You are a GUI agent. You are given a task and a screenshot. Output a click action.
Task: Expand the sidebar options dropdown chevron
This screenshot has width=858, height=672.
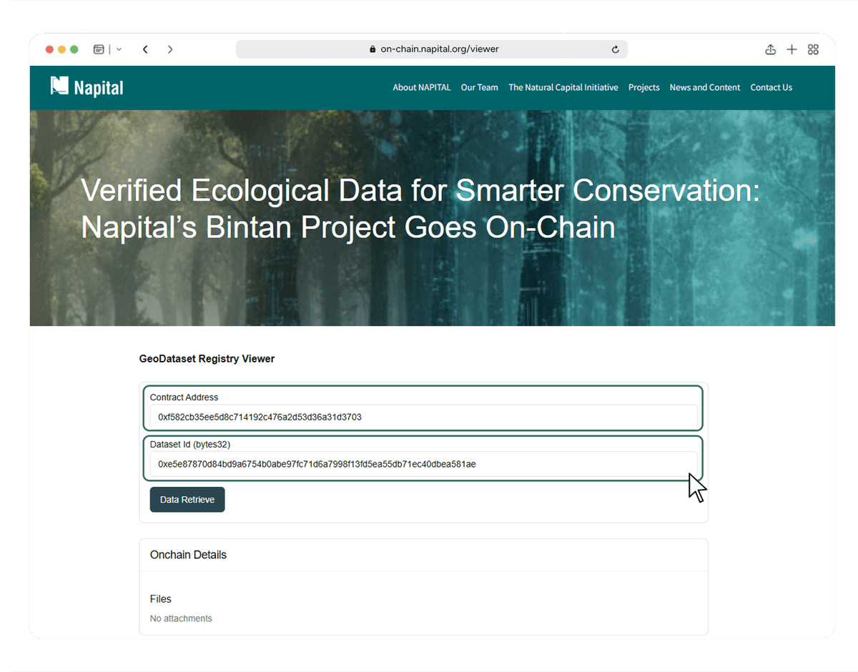119,49
